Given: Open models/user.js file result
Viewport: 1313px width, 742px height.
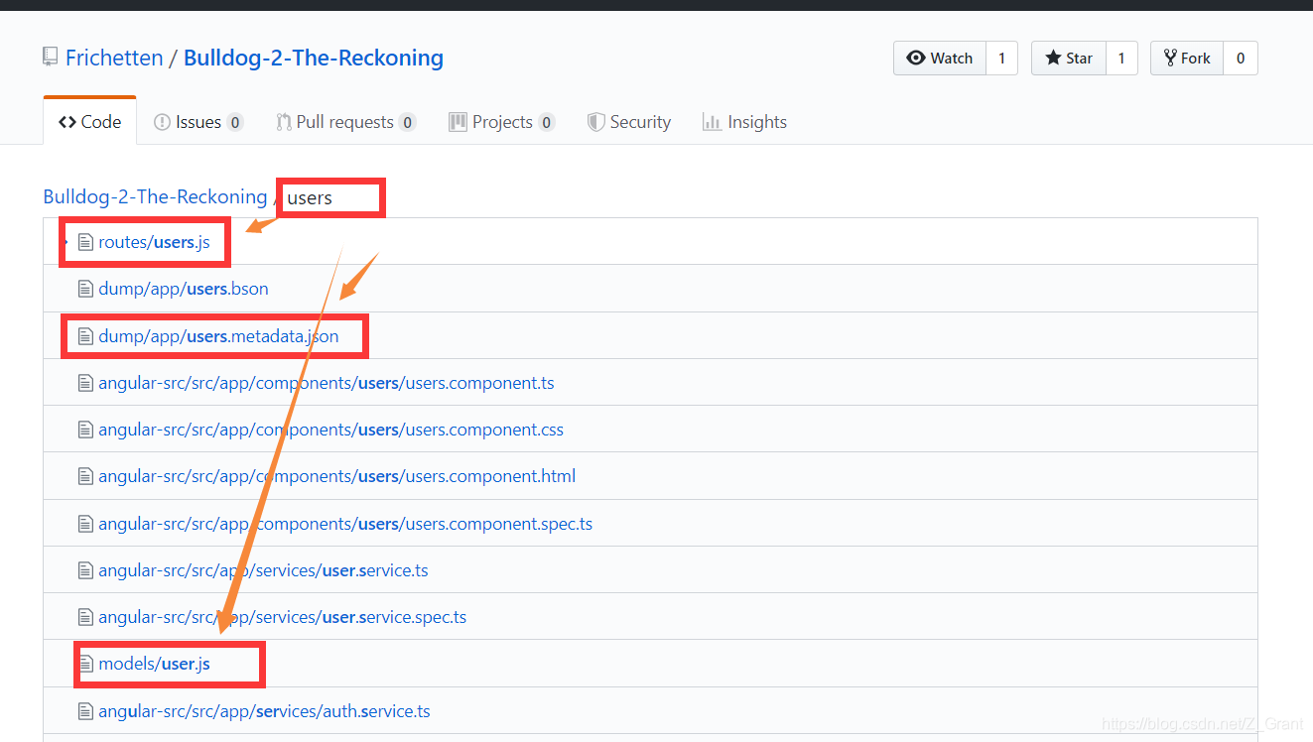Looking at the screenshot, I should coord(154,664).
